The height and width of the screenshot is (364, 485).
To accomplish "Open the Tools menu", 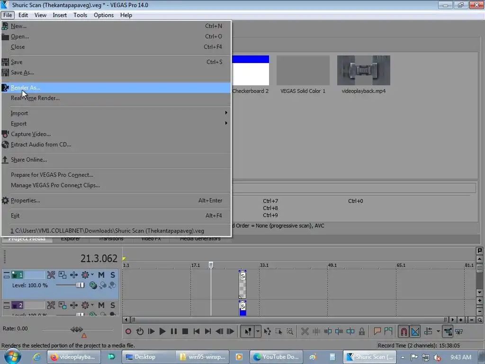I will tap(80, 15).
